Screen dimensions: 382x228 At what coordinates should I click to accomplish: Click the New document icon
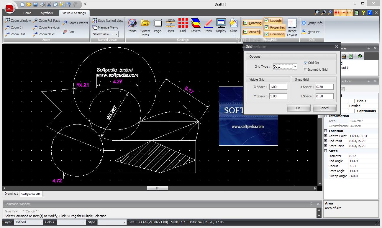pyautogui.click(x=22, y=4)
